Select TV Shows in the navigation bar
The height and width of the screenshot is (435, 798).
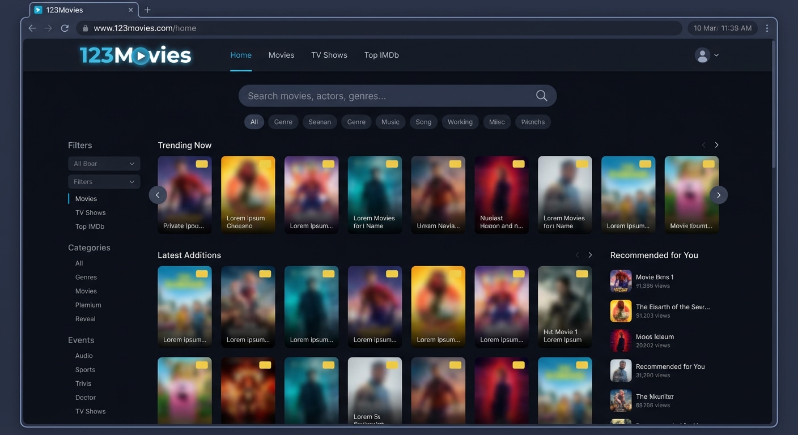tap(329, 55)
